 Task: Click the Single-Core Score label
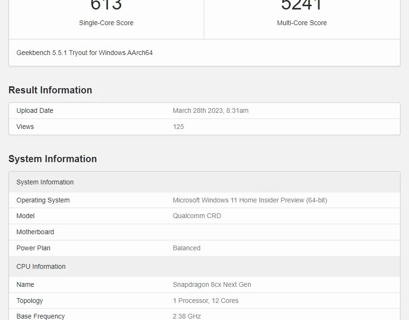click(106, 23)
